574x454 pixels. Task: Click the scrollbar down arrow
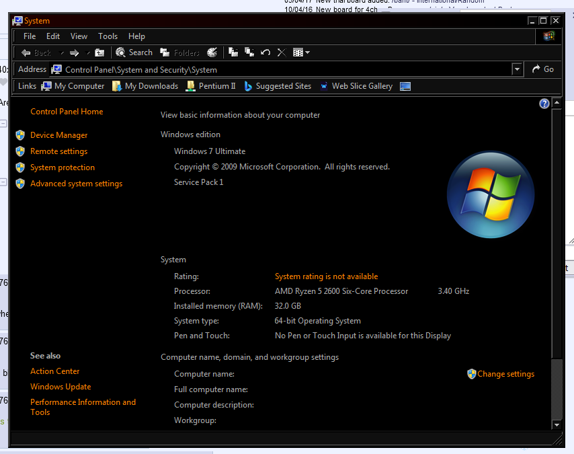(x=557, y=425)
